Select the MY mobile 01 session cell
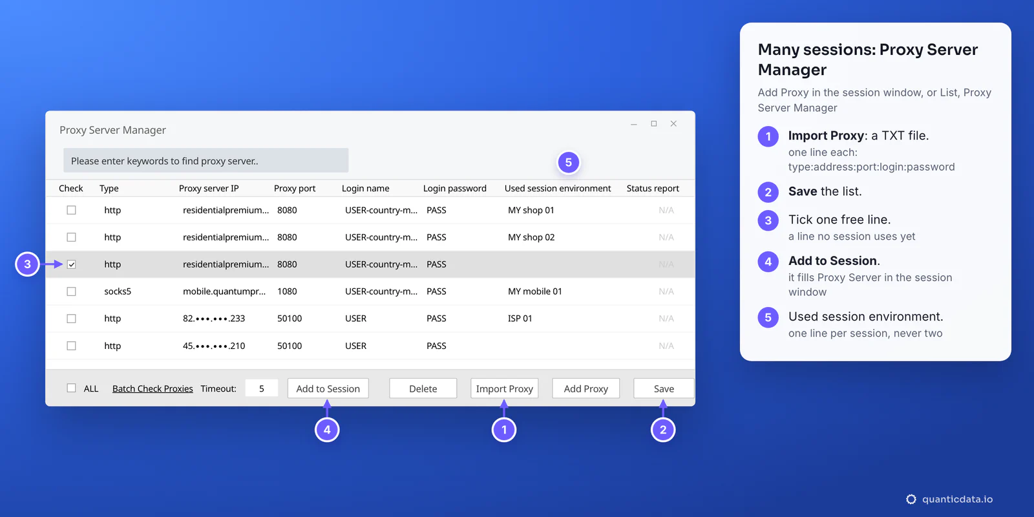The width and height of the screenshot is (1034, 517). pyautogui.click(x=535, y=291)
